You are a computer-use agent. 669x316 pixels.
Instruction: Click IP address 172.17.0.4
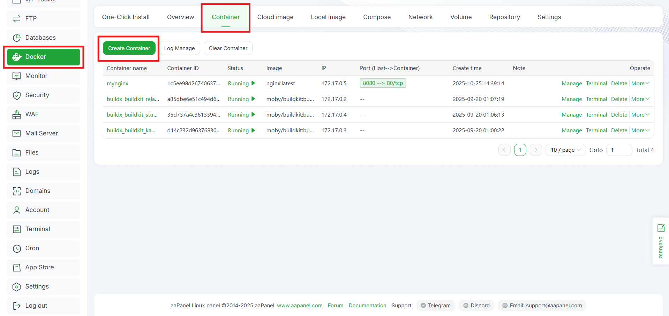click(x=334, y=114)
